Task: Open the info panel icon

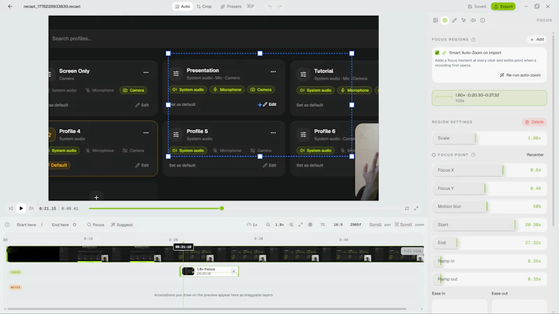Action: coord(483,20)
